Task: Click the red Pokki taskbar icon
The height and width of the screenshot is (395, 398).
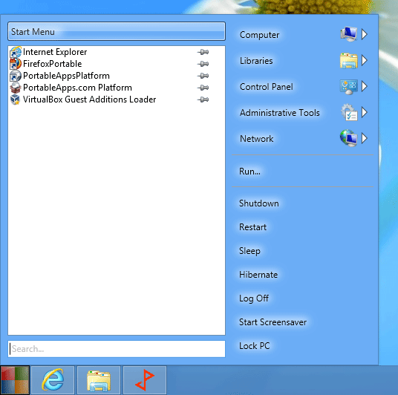Action: [x=145, y=380]
